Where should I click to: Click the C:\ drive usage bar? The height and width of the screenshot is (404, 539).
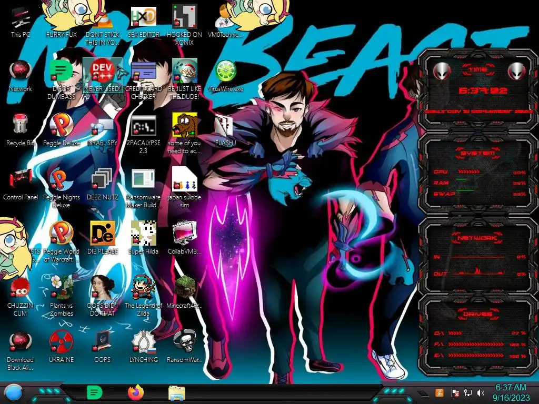click(x=455, y=333)
